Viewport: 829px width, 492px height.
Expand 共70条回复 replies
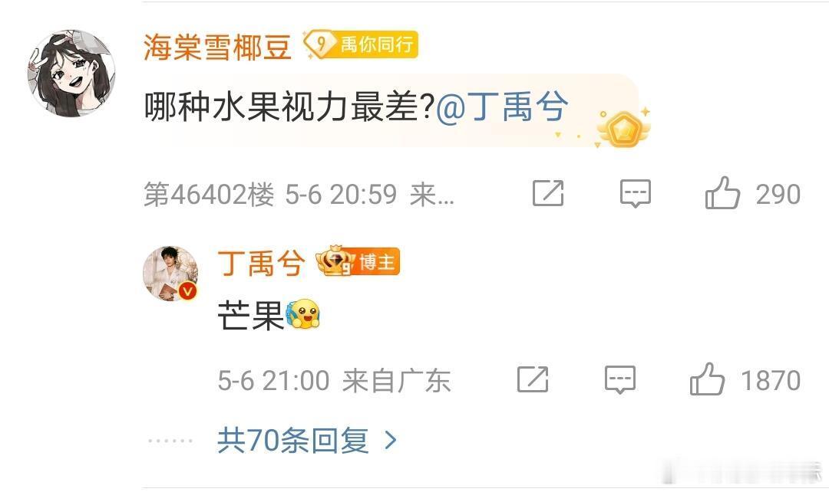point(306,440)
